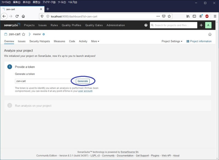The image size is (219, 160).
Task: Open the 編集(E) menu
Action: click(x=17, y=2)
